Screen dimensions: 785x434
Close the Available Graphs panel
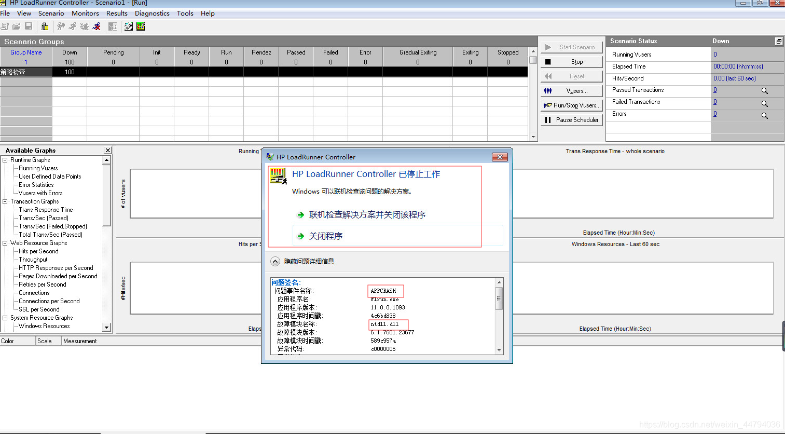(108, 151)
